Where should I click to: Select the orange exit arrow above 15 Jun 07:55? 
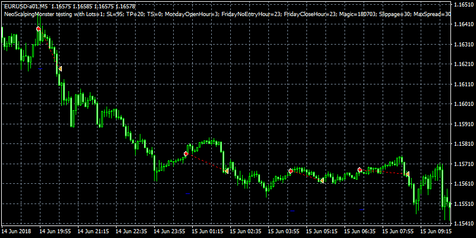tap(407, 174)
